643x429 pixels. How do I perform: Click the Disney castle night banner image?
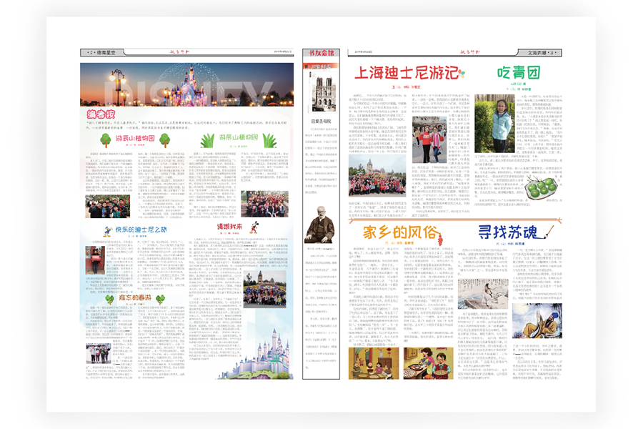186,84
